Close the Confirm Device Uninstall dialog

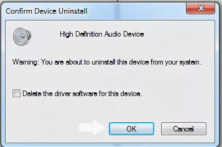tap(201, 8)
